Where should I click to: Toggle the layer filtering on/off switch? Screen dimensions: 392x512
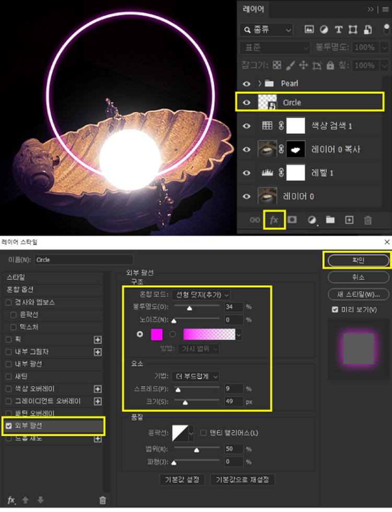click(x=386, y=30)
